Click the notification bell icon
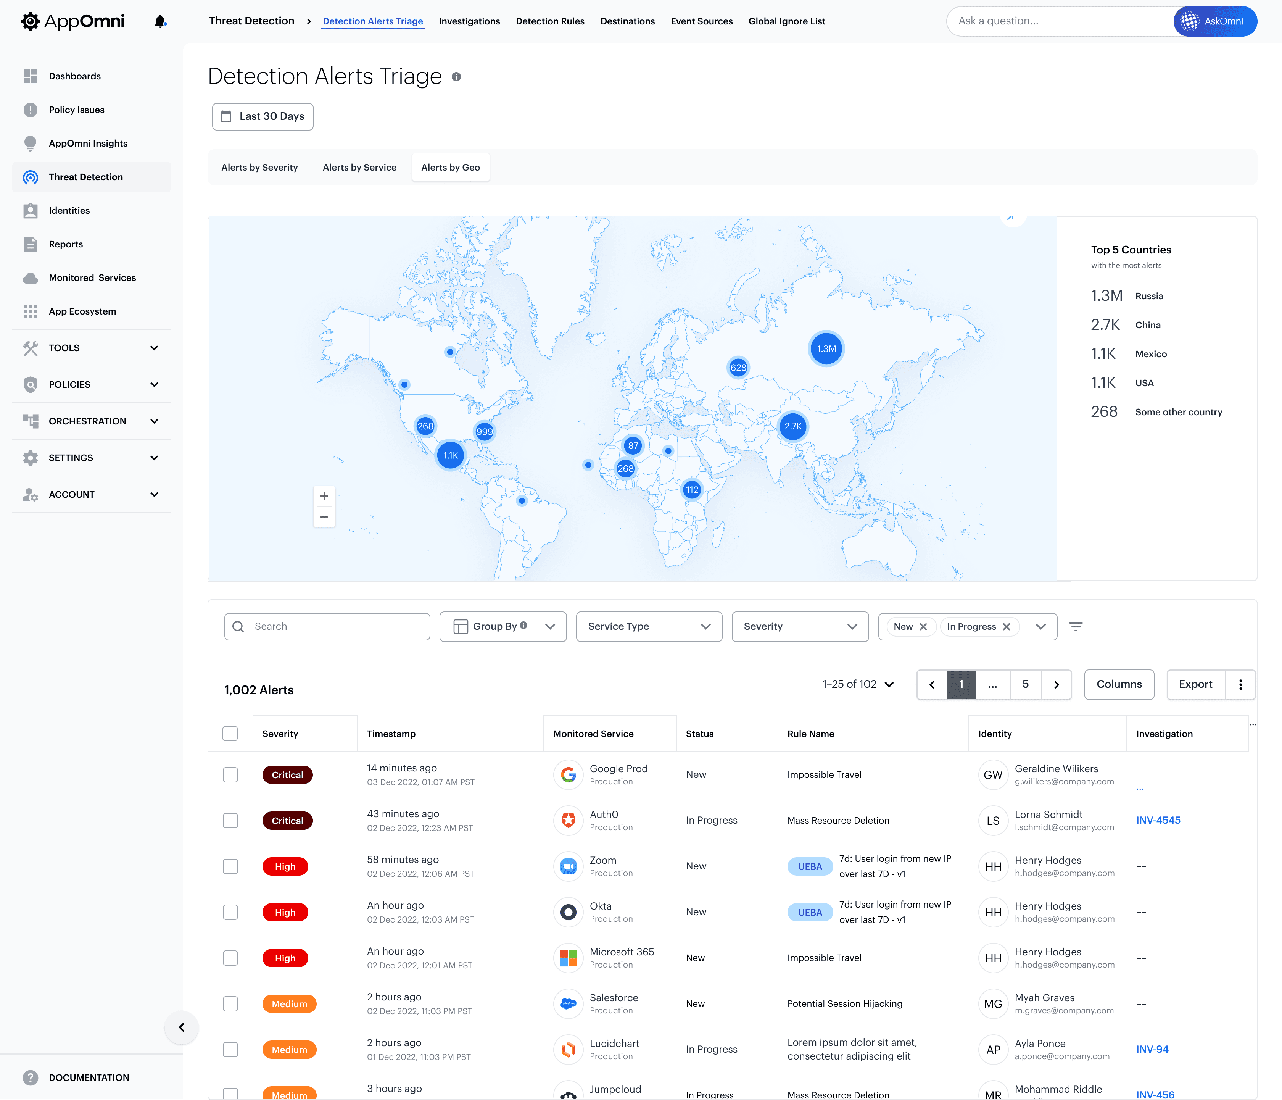Image resolution: width=1282 pixels, height=1100 pixels. [160, 22]
